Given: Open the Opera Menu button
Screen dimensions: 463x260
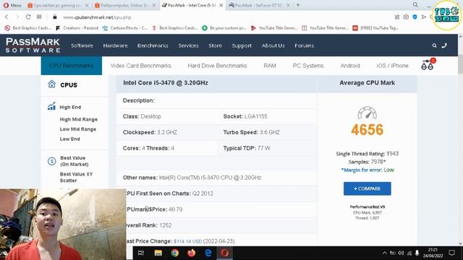Looking at the screenshot, I should (12, 5).
